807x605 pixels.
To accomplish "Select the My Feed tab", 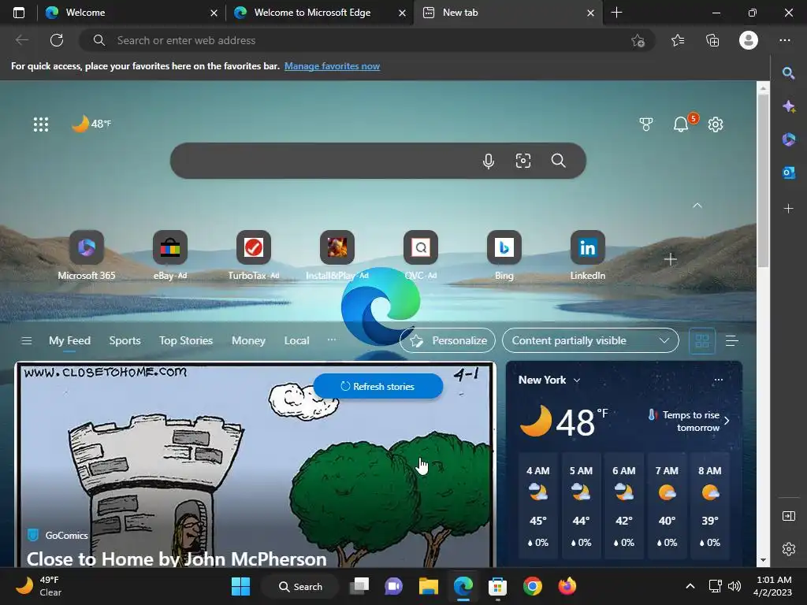I will coord(69,340).
